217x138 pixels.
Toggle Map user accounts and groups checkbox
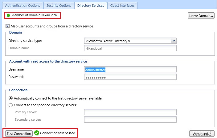pos(7,26)
